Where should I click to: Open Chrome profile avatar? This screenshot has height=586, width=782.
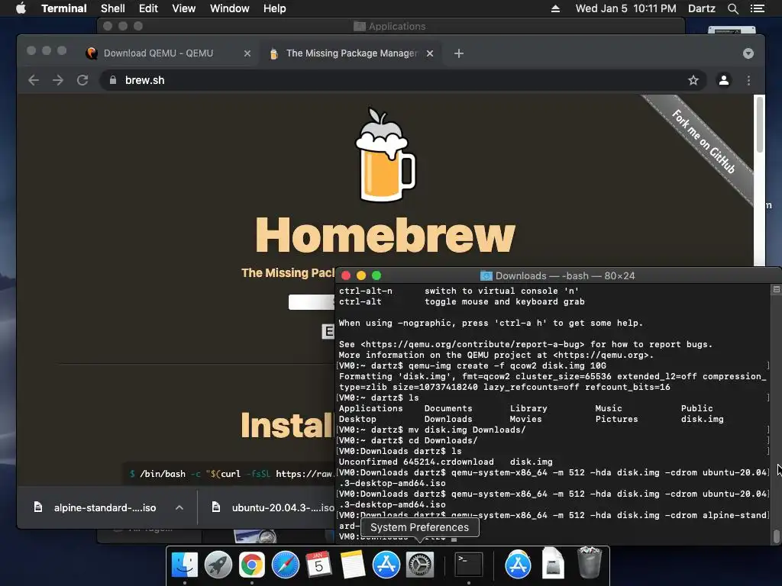[x=724, y=80]
